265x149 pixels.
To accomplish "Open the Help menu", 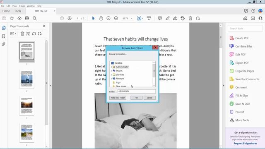I will (x=39, y=6).
